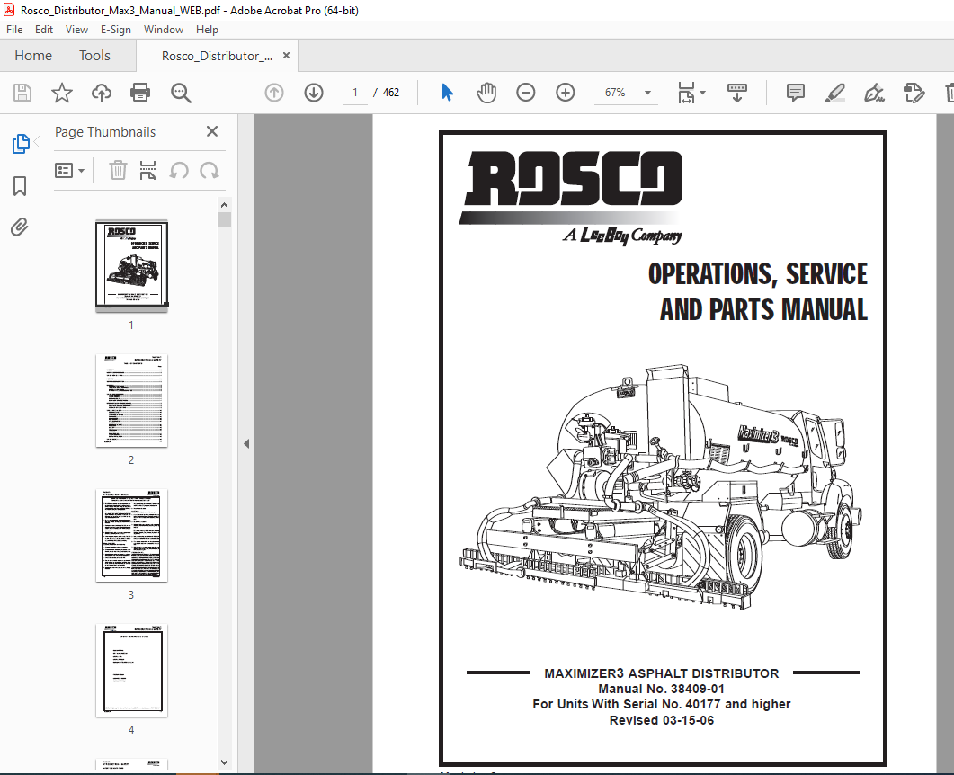Screen dimensions: 954x775
Task: Click the sign document pen icon
Action: 874,93
